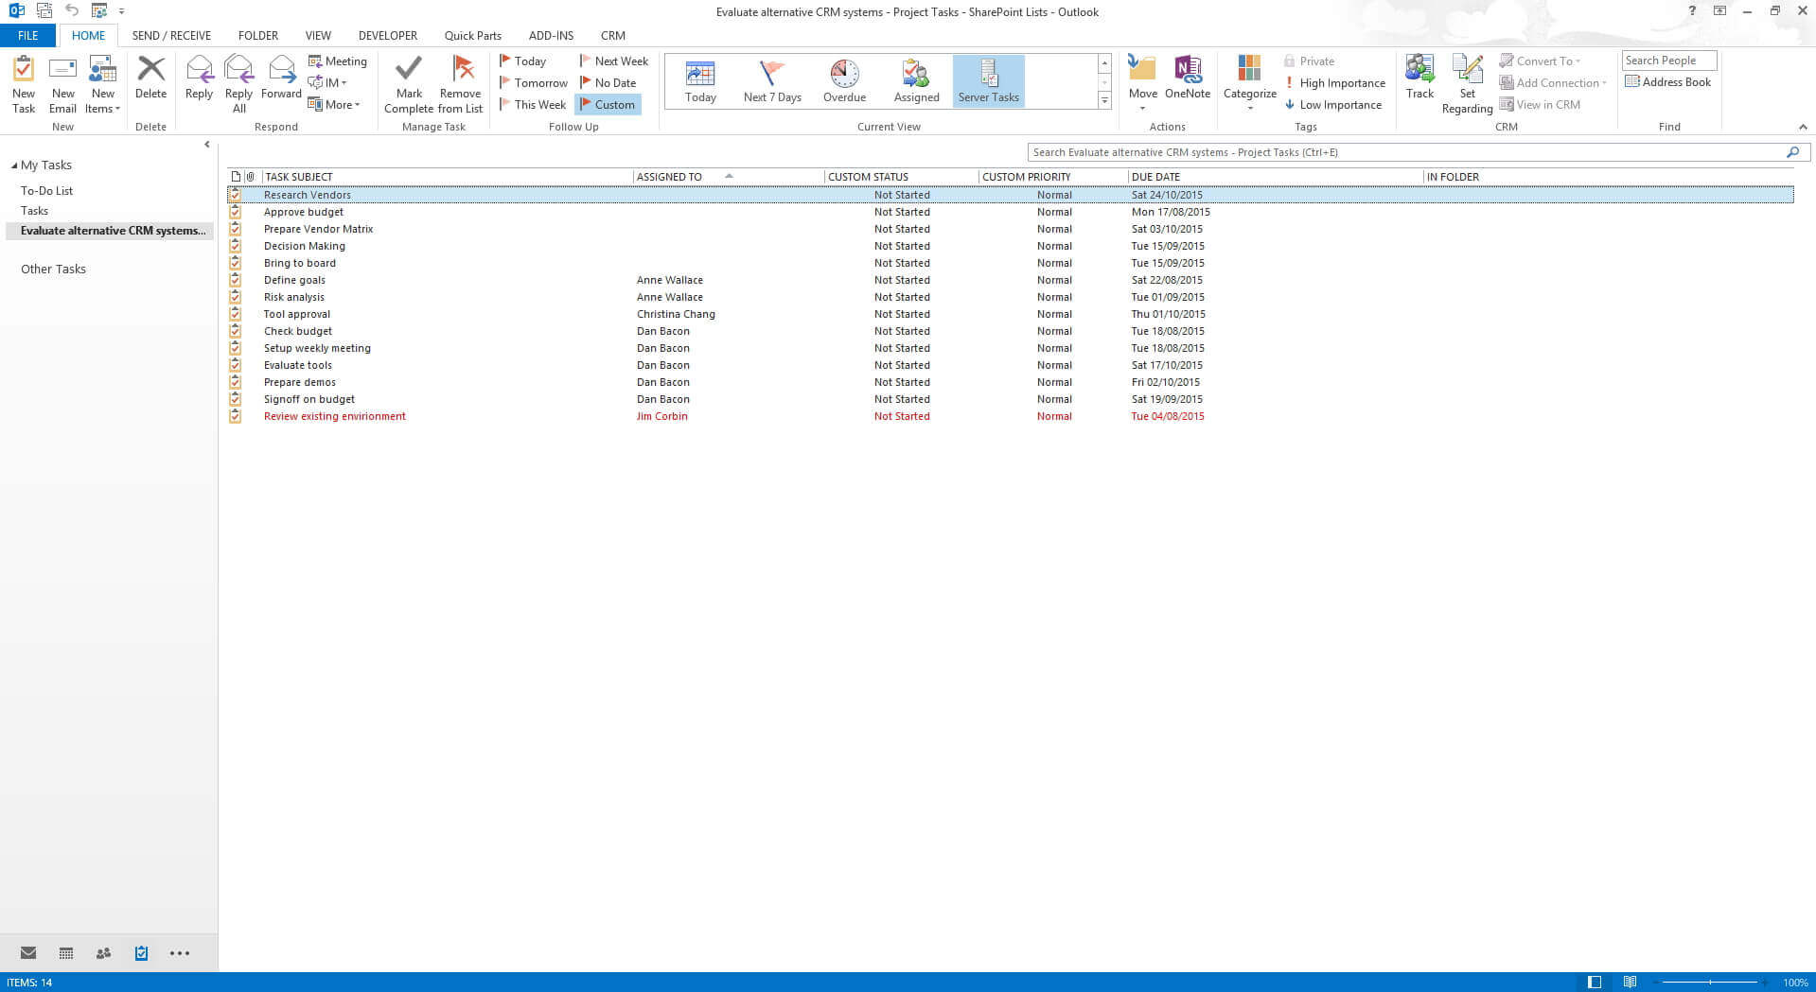The height and width of the screenshot is (992, 1816).
Task: Open the FOLDER tab
Action: tap(258, 35)
